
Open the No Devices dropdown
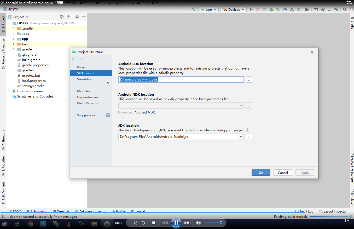coord(233,9)
